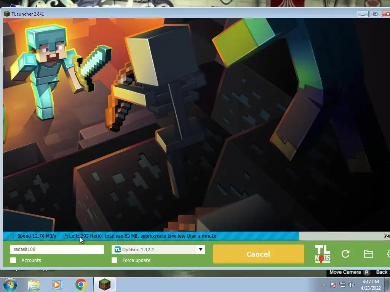Click the 4:47 PM clock
Image resolution: width=390 pixels, height=292 pixels.
coord(371,282)
